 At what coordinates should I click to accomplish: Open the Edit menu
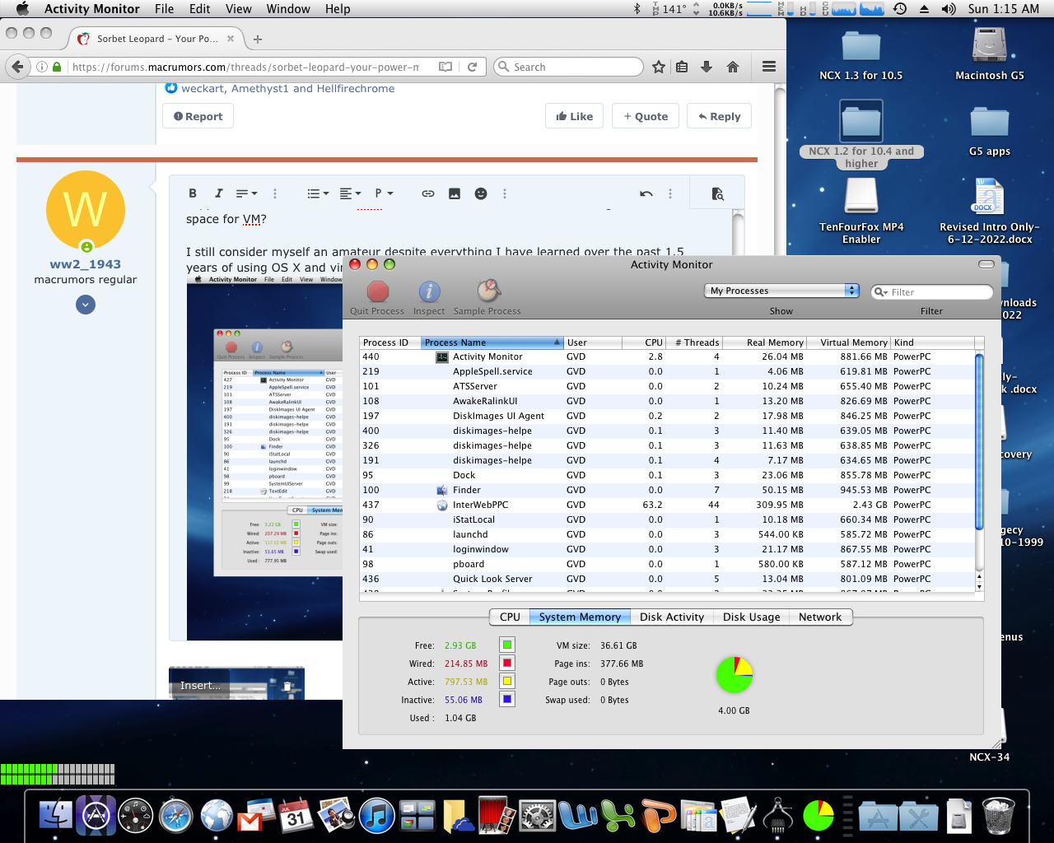click(x=200, y=9)
